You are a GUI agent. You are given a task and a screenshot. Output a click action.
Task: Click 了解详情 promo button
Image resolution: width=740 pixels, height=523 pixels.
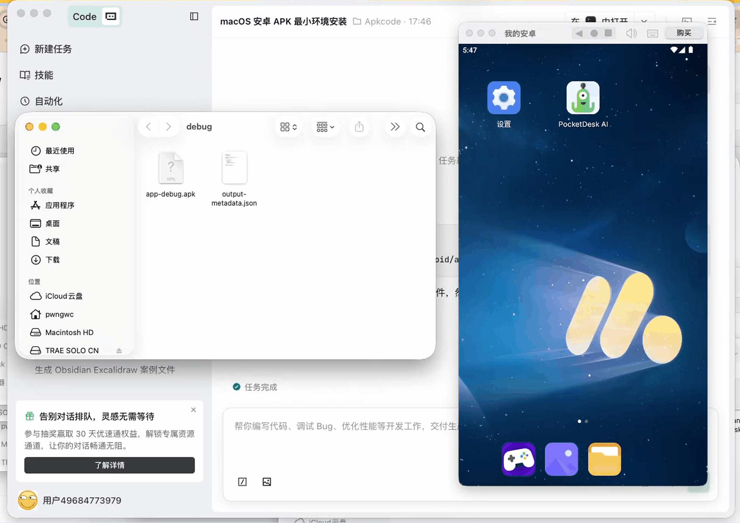pos(110,465)
